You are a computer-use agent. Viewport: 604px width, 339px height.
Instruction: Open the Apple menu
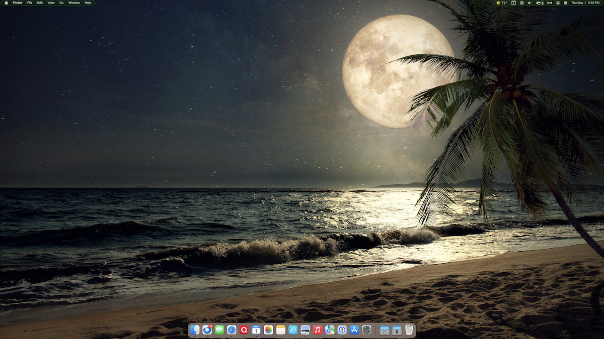7,3
